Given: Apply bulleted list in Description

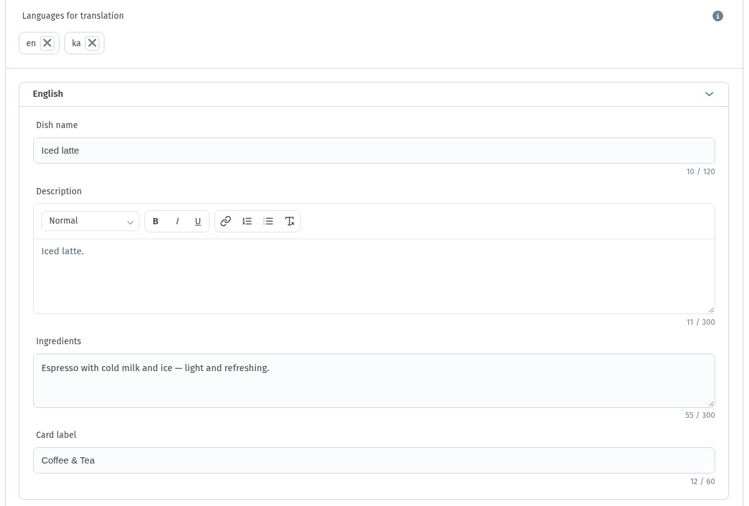Looking at the screenshot, I should pyautogui.click(x=268, y=221).
